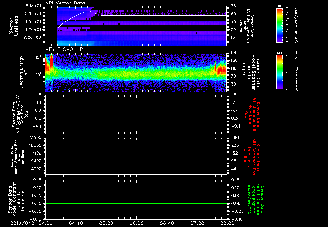
Task: Click the '06:00' time axis label
Action: (x=136, y=223)
